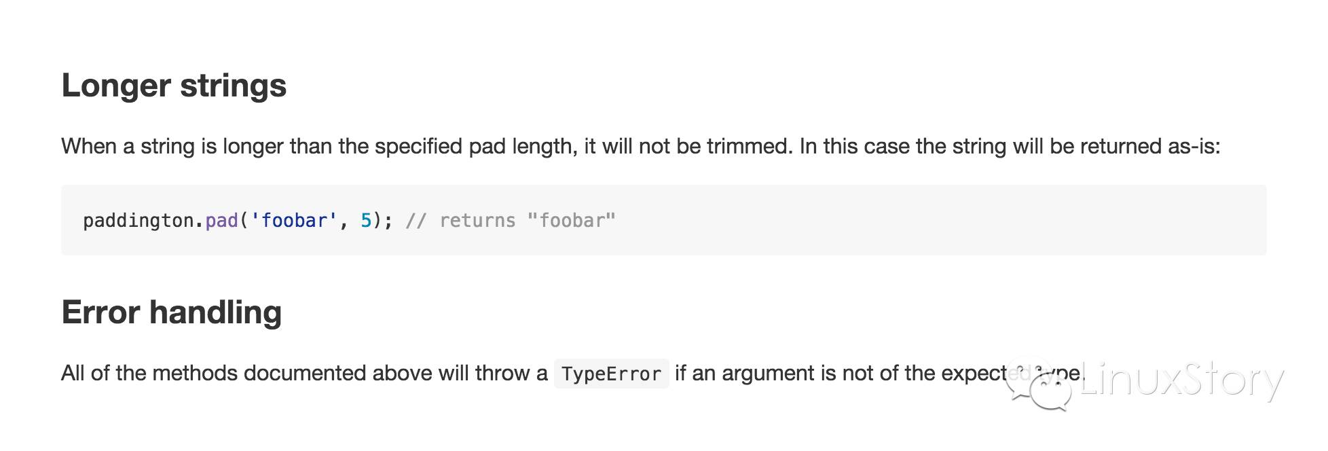The image size is (1328, 451).
Task: Click the "Error handling" heading
Action: click(x=171, y=312)
